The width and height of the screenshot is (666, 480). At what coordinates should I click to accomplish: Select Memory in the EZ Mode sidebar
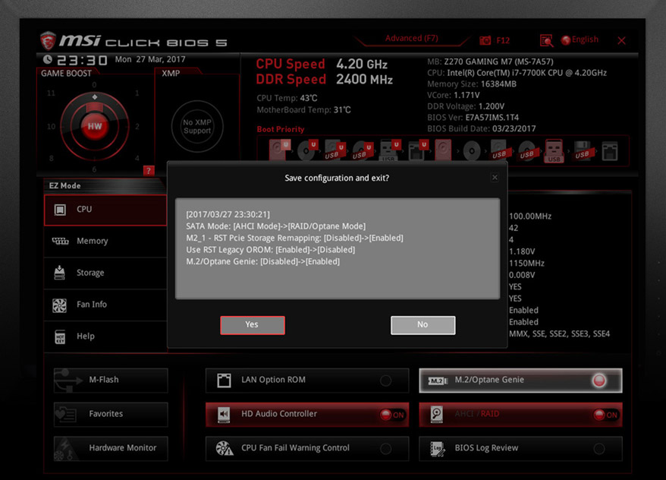[x=92, y=241]
